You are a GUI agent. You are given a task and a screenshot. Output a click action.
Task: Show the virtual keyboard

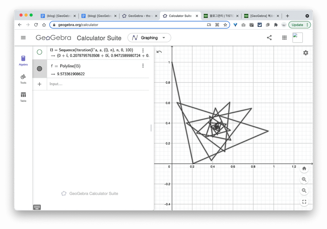[x=37, y=207]
